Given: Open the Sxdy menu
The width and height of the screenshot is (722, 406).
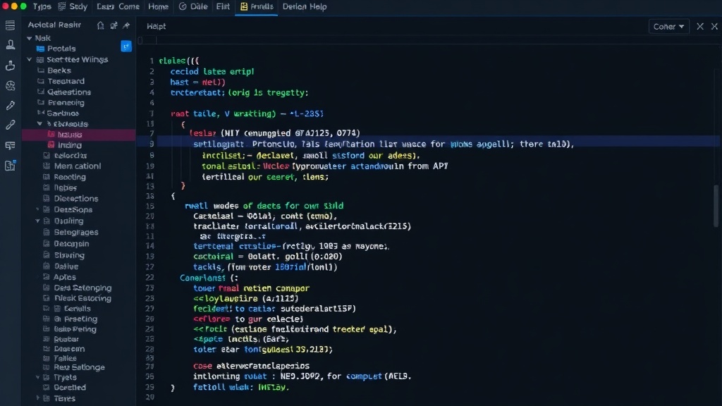Looking at the screenshot, I should 73,6.
